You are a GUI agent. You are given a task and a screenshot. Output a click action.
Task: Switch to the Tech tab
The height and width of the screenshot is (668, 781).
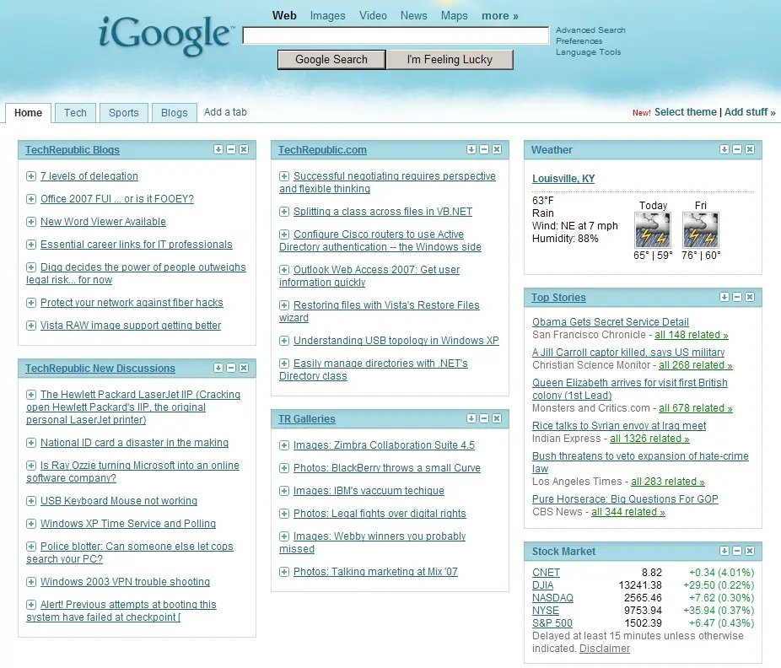[x=75, y=112]
